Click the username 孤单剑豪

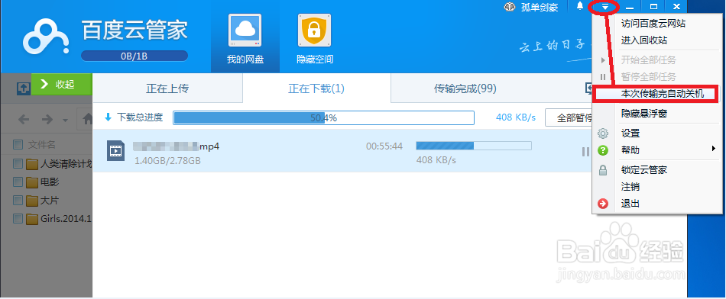click(540, 7)
